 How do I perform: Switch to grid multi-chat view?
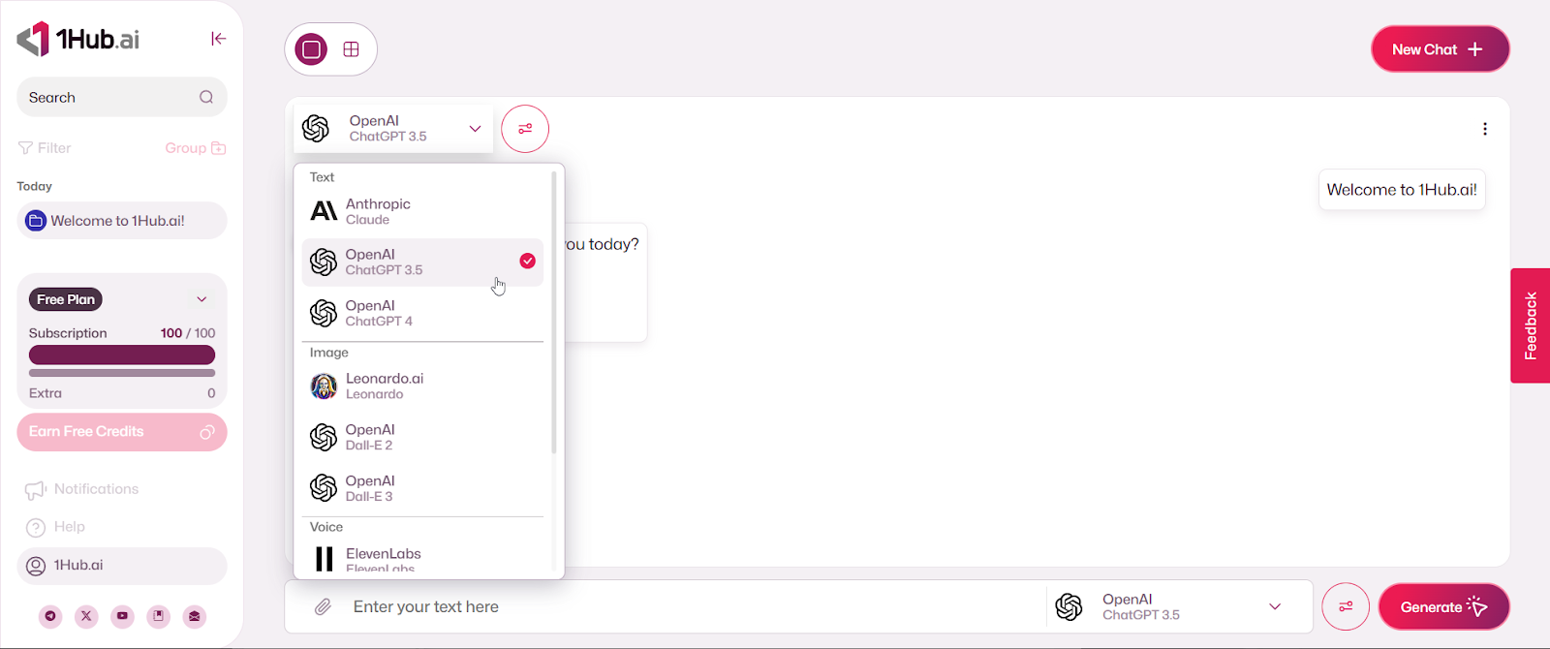pos(351,49)
